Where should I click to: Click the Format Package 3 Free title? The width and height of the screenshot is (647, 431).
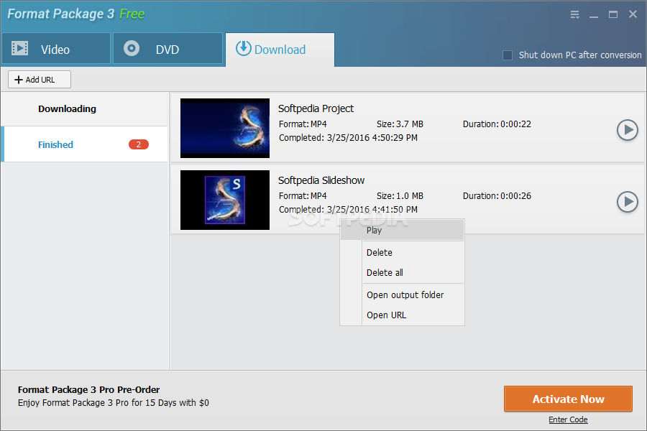[76, 14]
